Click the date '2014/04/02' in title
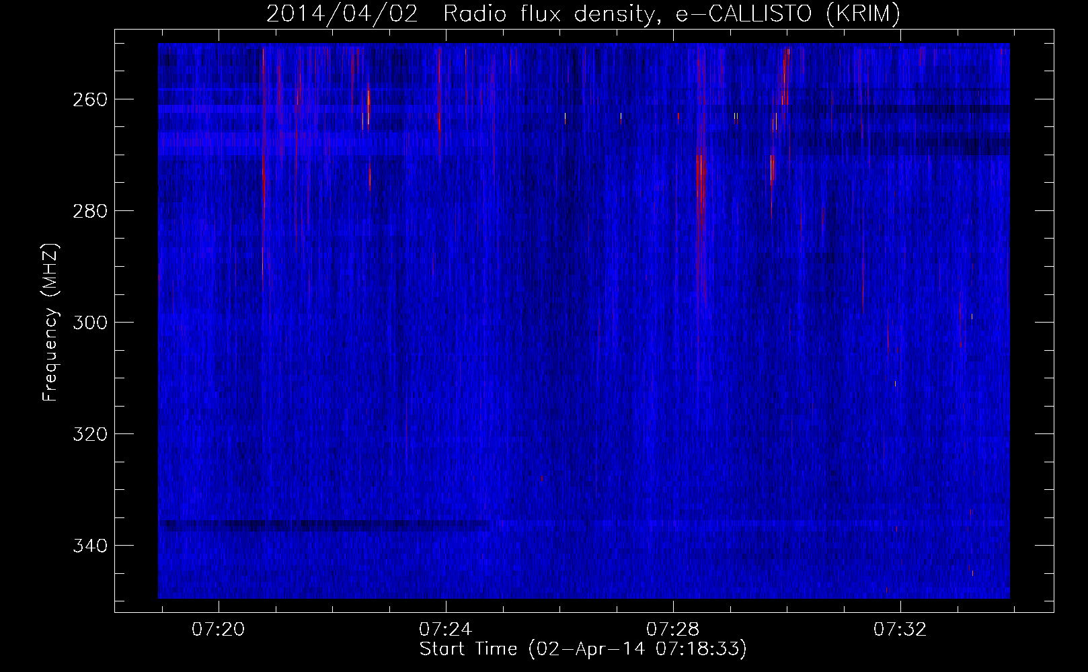The height and width of the screenshot is (672, 1088). pos(342,13)
